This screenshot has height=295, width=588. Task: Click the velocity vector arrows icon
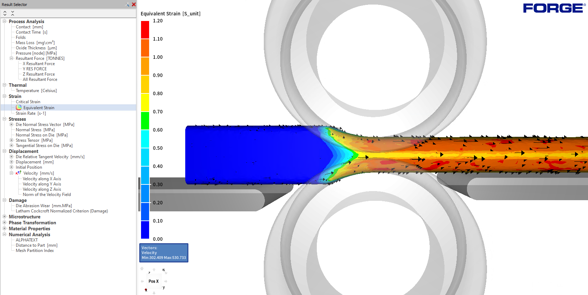click(19, 173)
